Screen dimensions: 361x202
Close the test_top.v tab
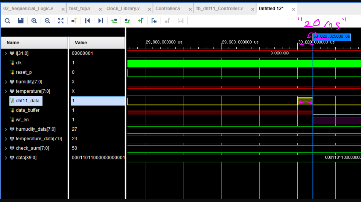click(100, 9)
